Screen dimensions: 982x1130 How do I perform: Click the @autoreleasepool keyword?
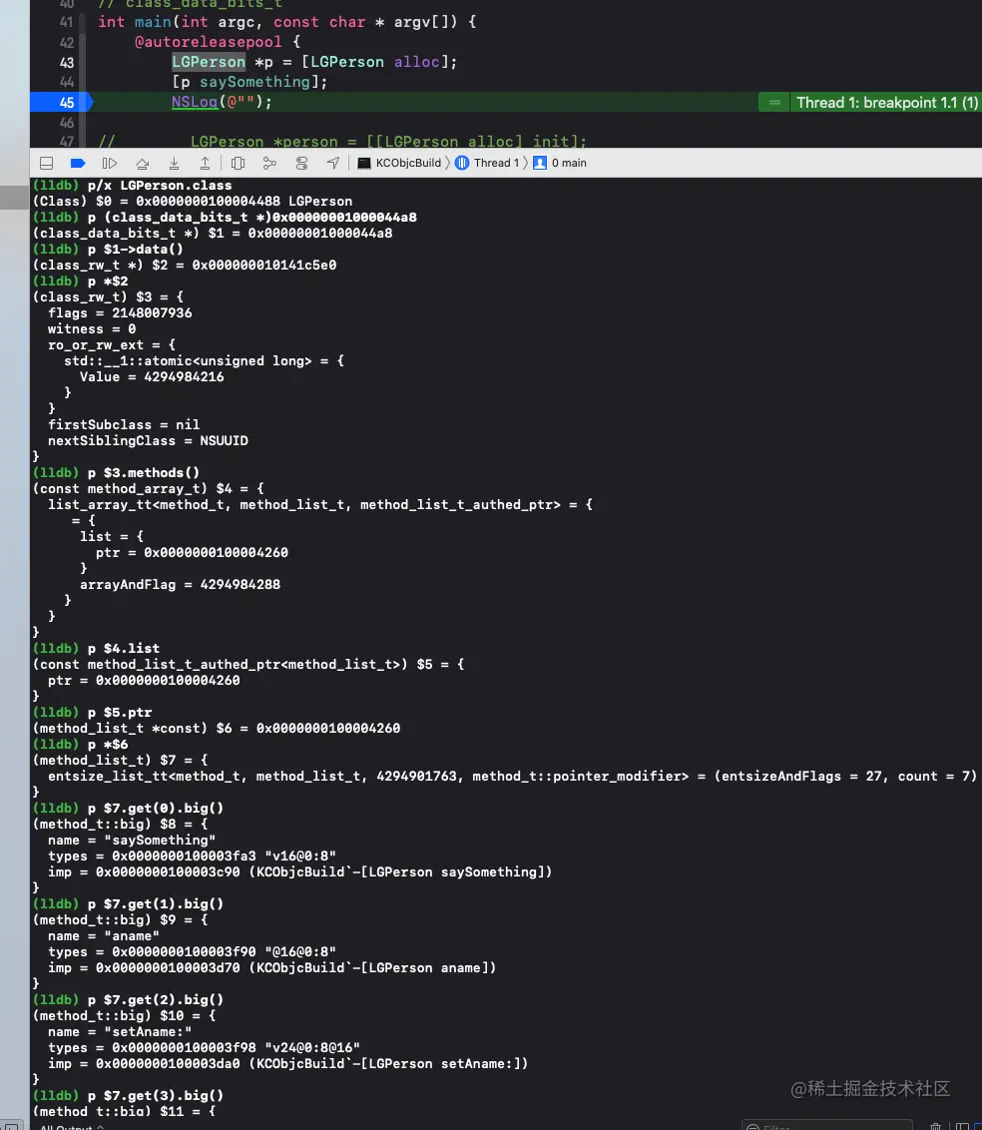[x=209, y=42]
